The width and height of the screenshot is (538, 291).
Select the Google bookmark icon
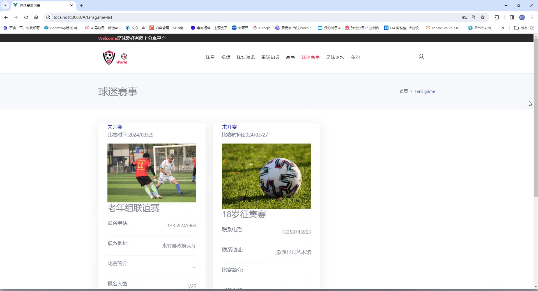click(255, 28)
